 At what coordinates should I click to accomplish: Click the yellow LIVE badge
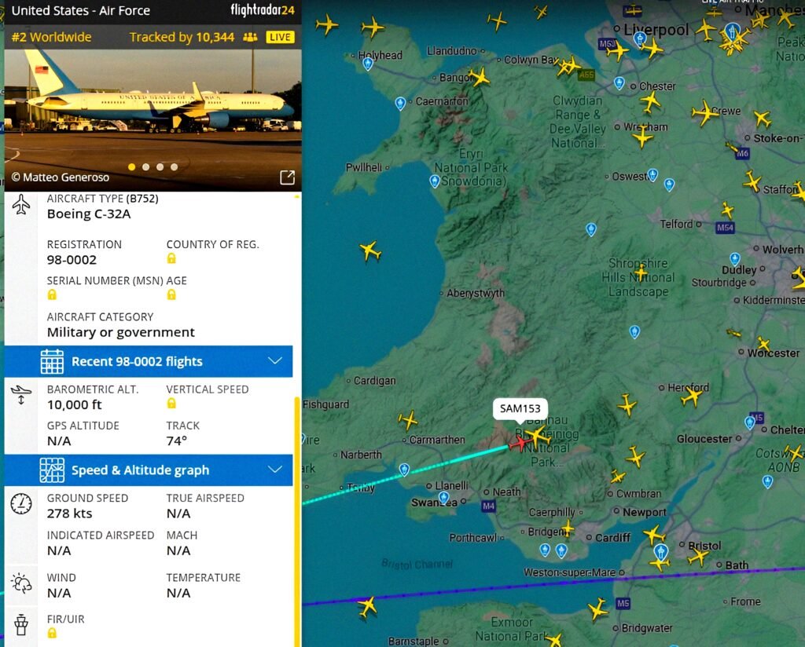[x=280, y=37]
